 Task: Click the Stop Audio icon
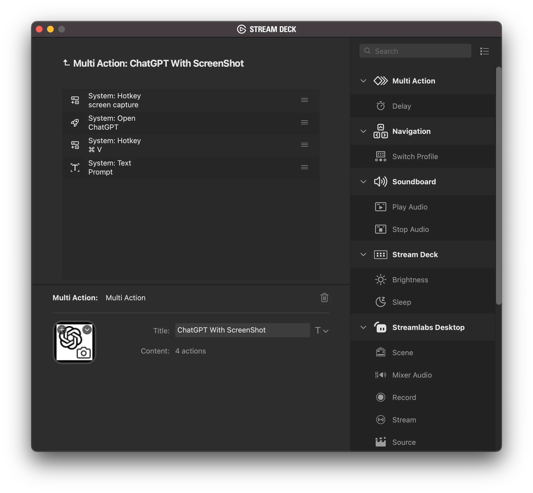pyautogui.click(x=381, y=229)
